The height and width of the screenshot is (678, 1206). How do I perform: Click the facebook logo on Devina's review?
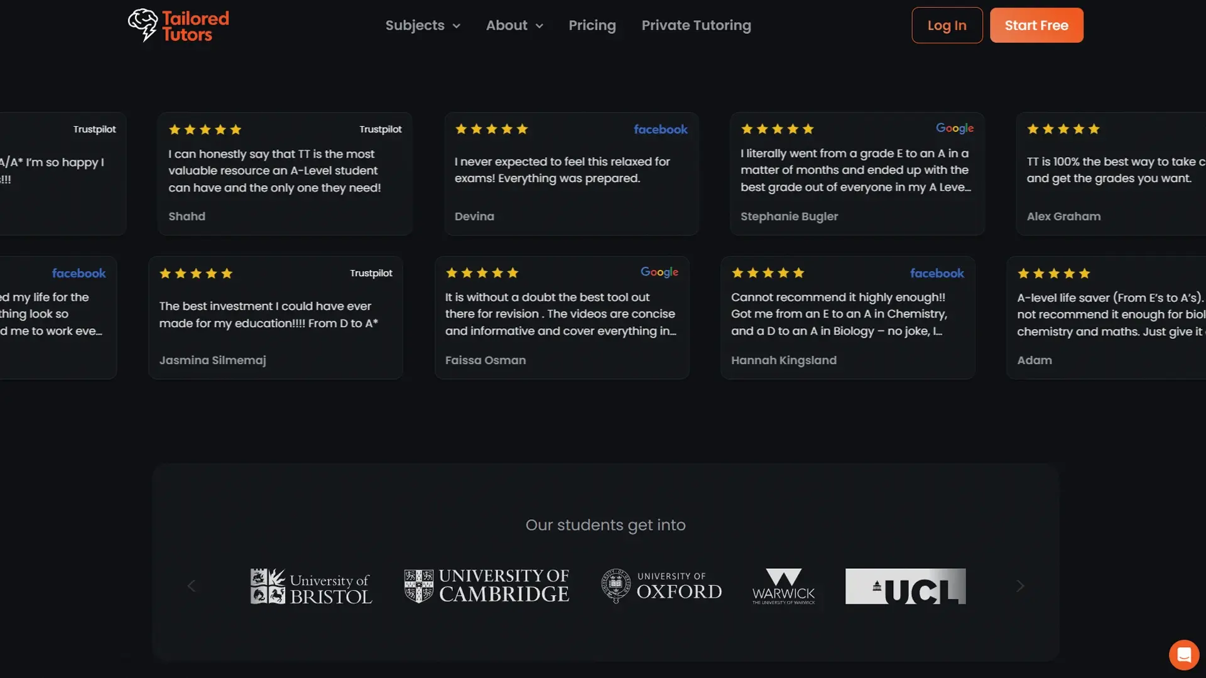660,129
